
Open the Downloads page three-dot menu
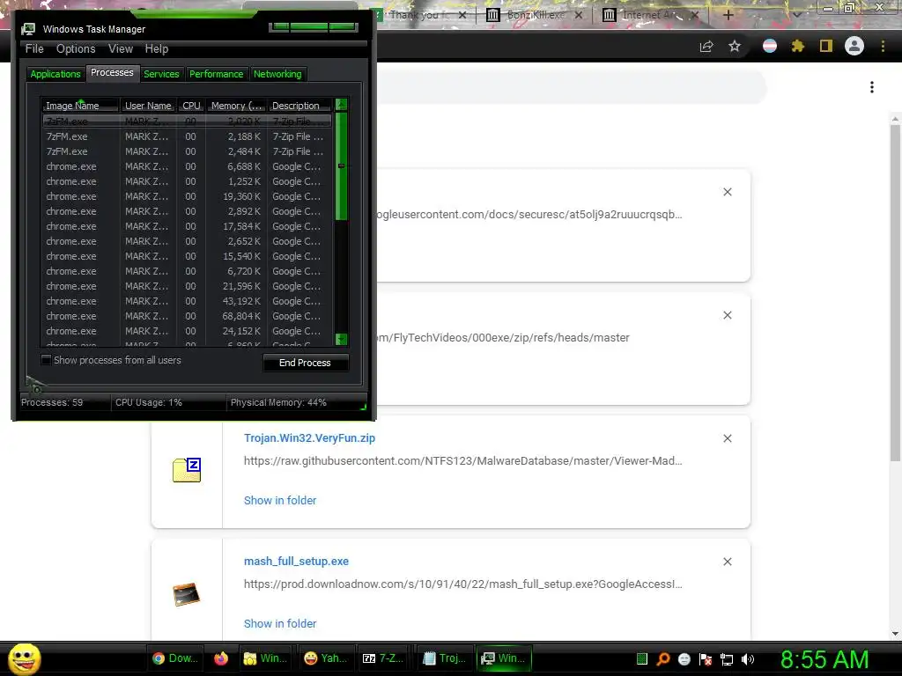click(872, 87)
